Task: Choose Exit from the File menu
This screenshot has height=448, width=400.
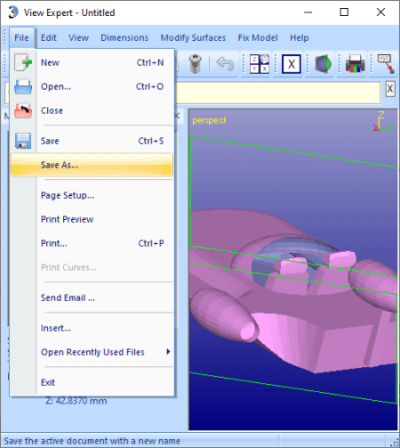Action: point(92,382)
